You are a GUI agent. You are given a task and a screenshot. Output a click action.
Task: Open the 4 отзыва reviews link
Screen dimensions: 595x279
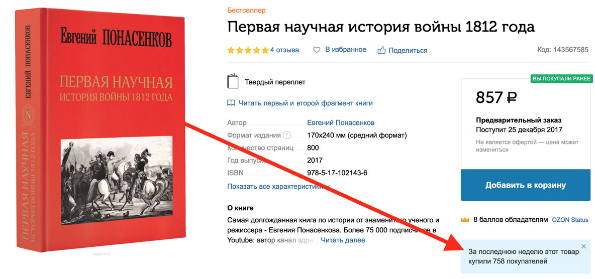point(284,50)
